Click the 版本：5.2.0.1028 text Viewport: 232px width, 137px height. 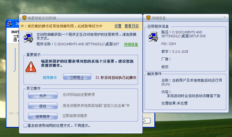click(175, 52)
